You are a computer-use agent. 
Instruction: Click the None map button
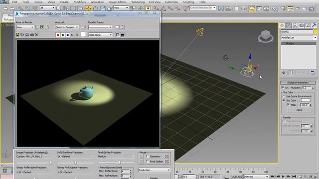(x=300, y=110)
